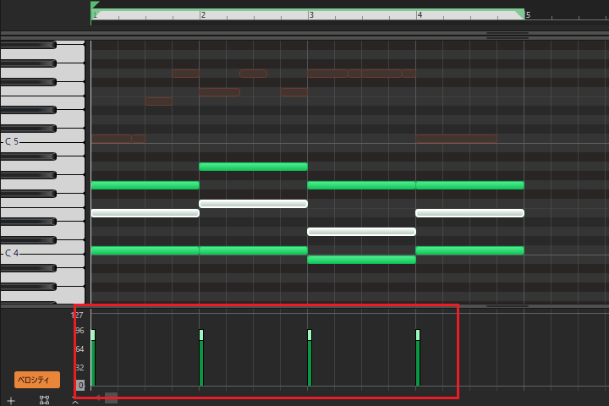Click the divider handle above the note grid
609x406 pixels.
507,36
